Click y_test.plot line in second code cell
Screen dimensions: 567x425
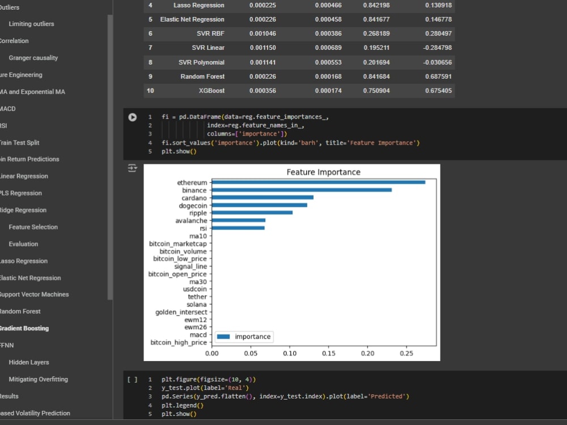[205, 388]
